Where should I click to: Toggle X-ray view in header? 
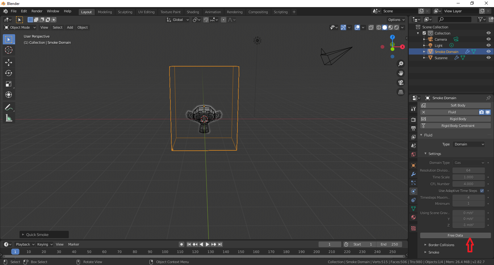[371, 27]
